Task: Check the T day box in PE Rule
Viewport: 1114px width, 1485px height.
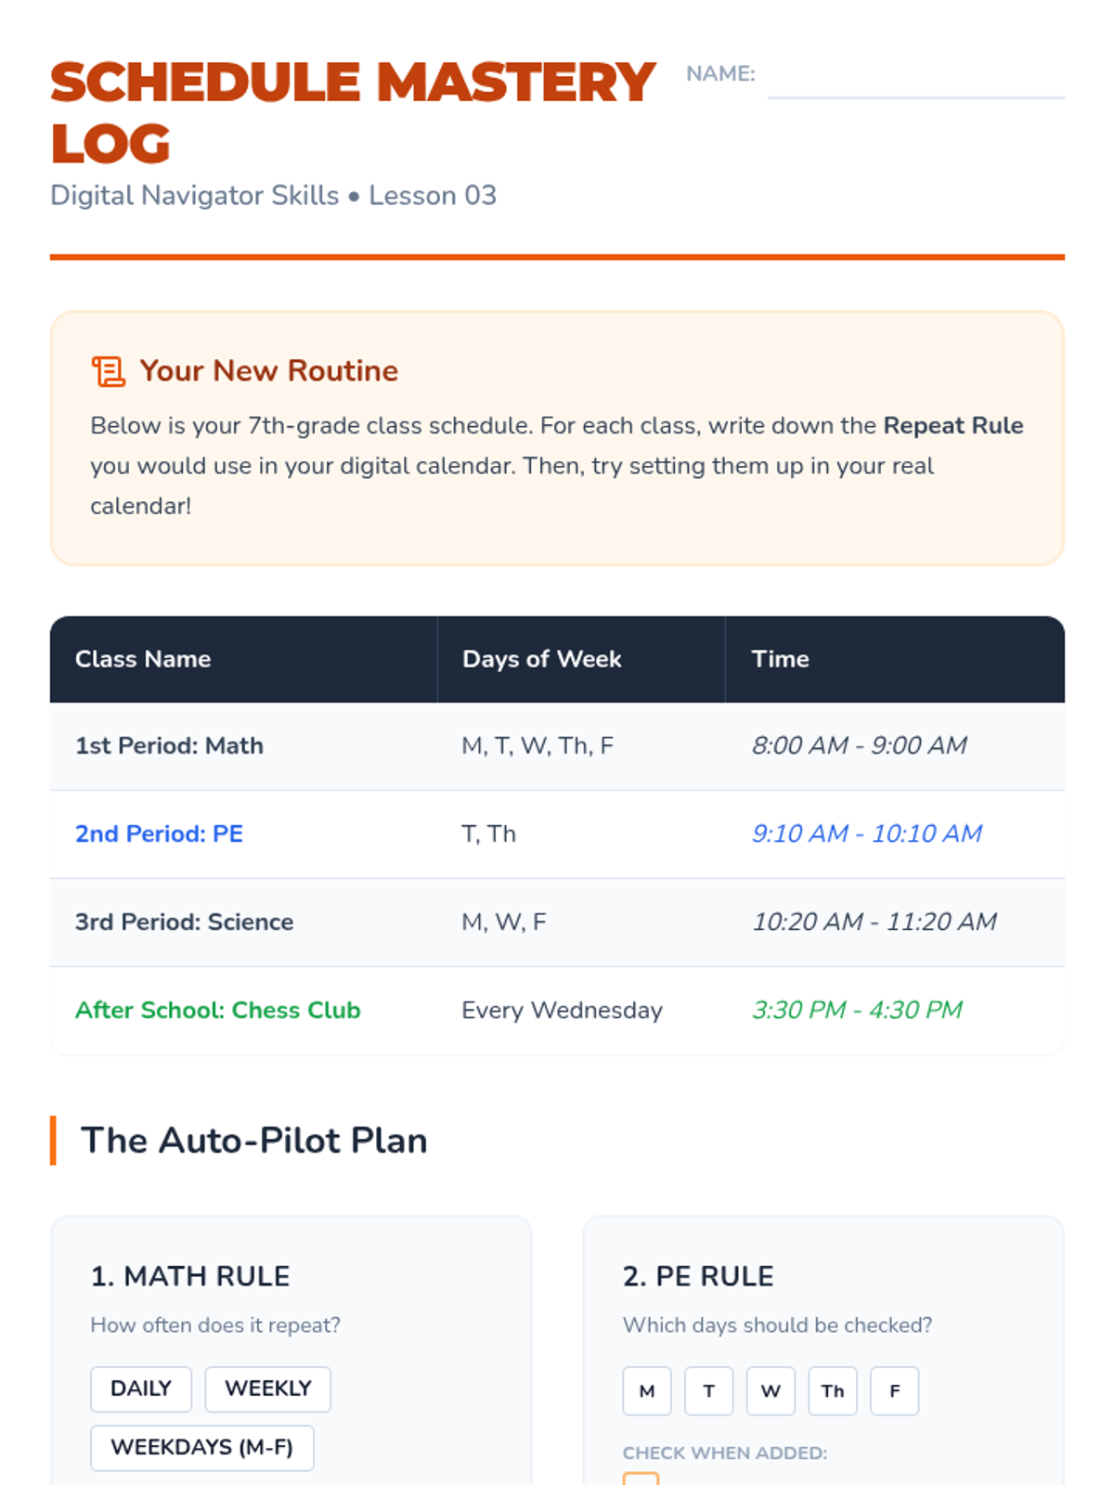Action: coord(708,1391)
